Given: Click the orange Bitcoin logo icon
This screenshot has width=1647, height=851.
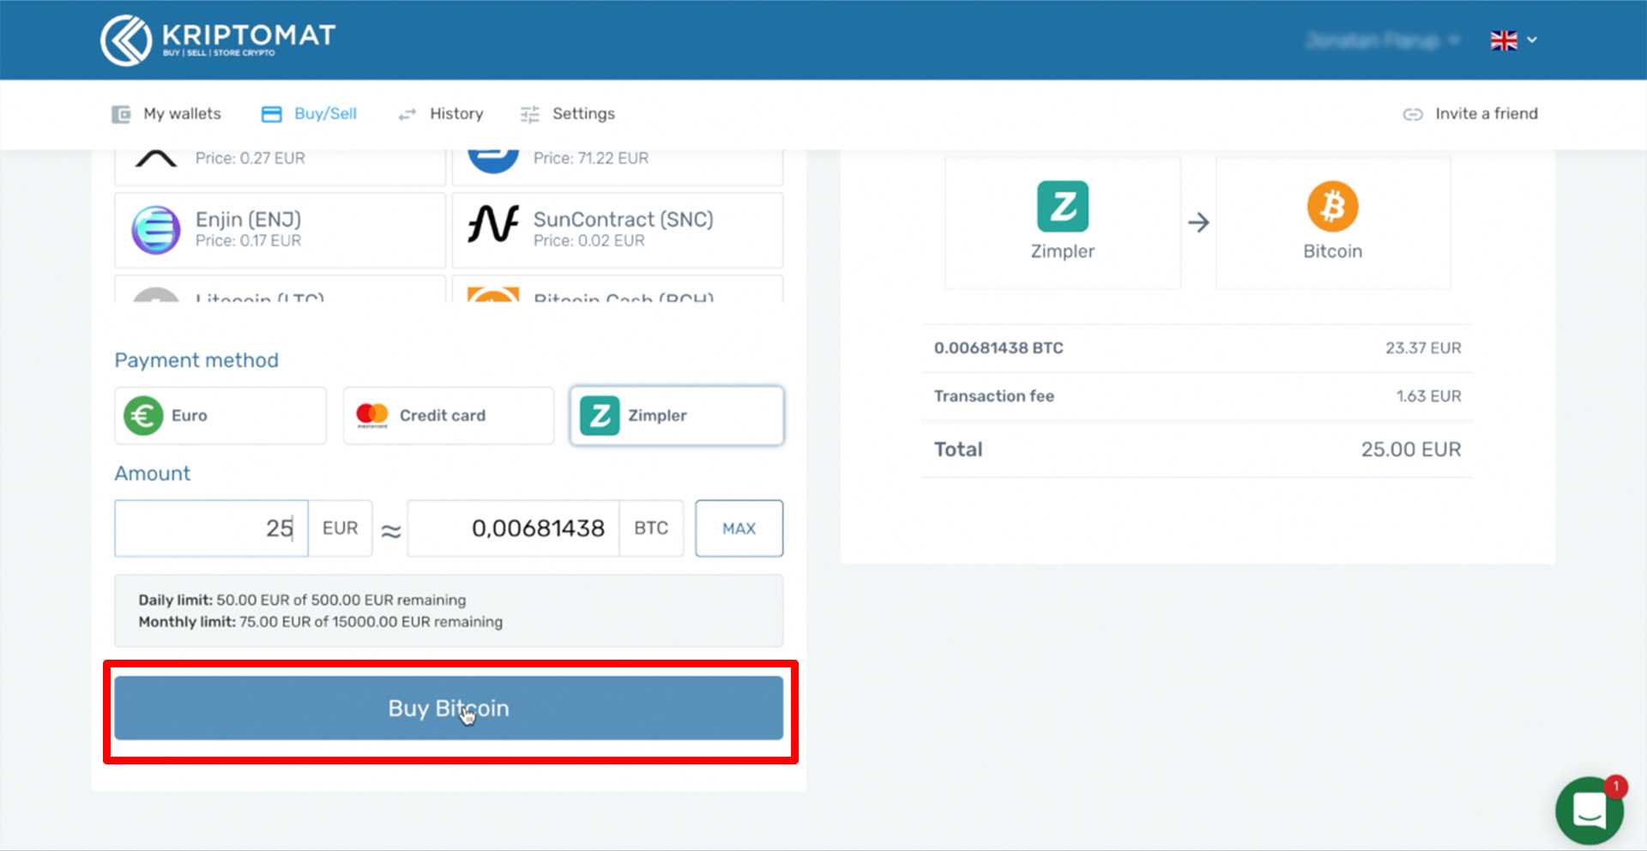Looking at the screenshot, I should click(x=1333, y=206).
